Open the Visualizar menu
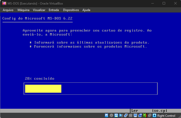This screenshot has width=181, height=118. pos(39,10)
